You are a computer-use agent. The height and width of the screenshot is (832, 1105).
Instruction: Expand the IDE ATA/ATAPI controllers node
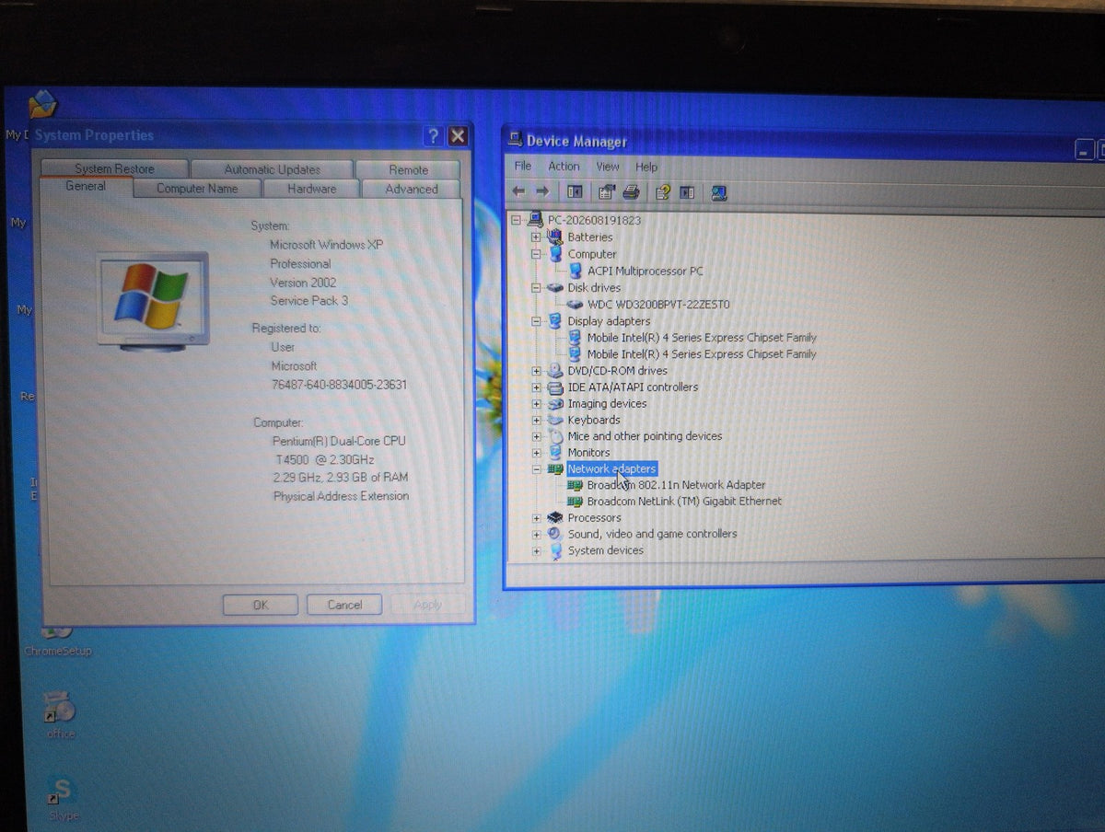point(537,387)
